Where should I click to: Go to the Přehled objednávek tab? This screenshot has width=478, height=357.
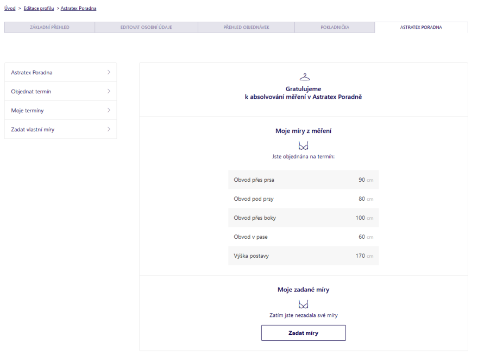[246, 27]
